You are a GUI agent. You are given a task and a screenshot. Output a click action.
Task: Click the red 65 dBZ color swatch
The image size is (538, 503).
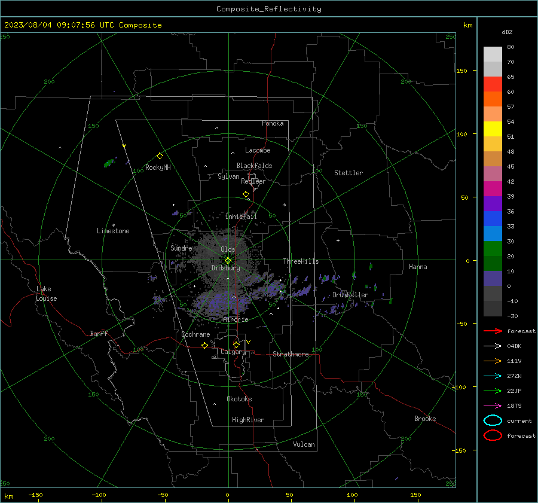click(493, 84)
